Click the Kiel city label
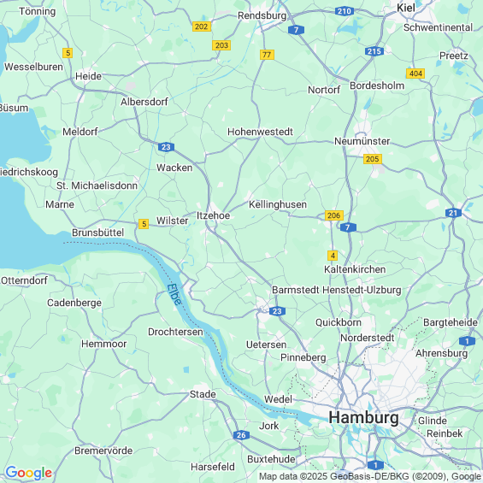The width and height of the screenshot is (483, 483). point(406,8)
